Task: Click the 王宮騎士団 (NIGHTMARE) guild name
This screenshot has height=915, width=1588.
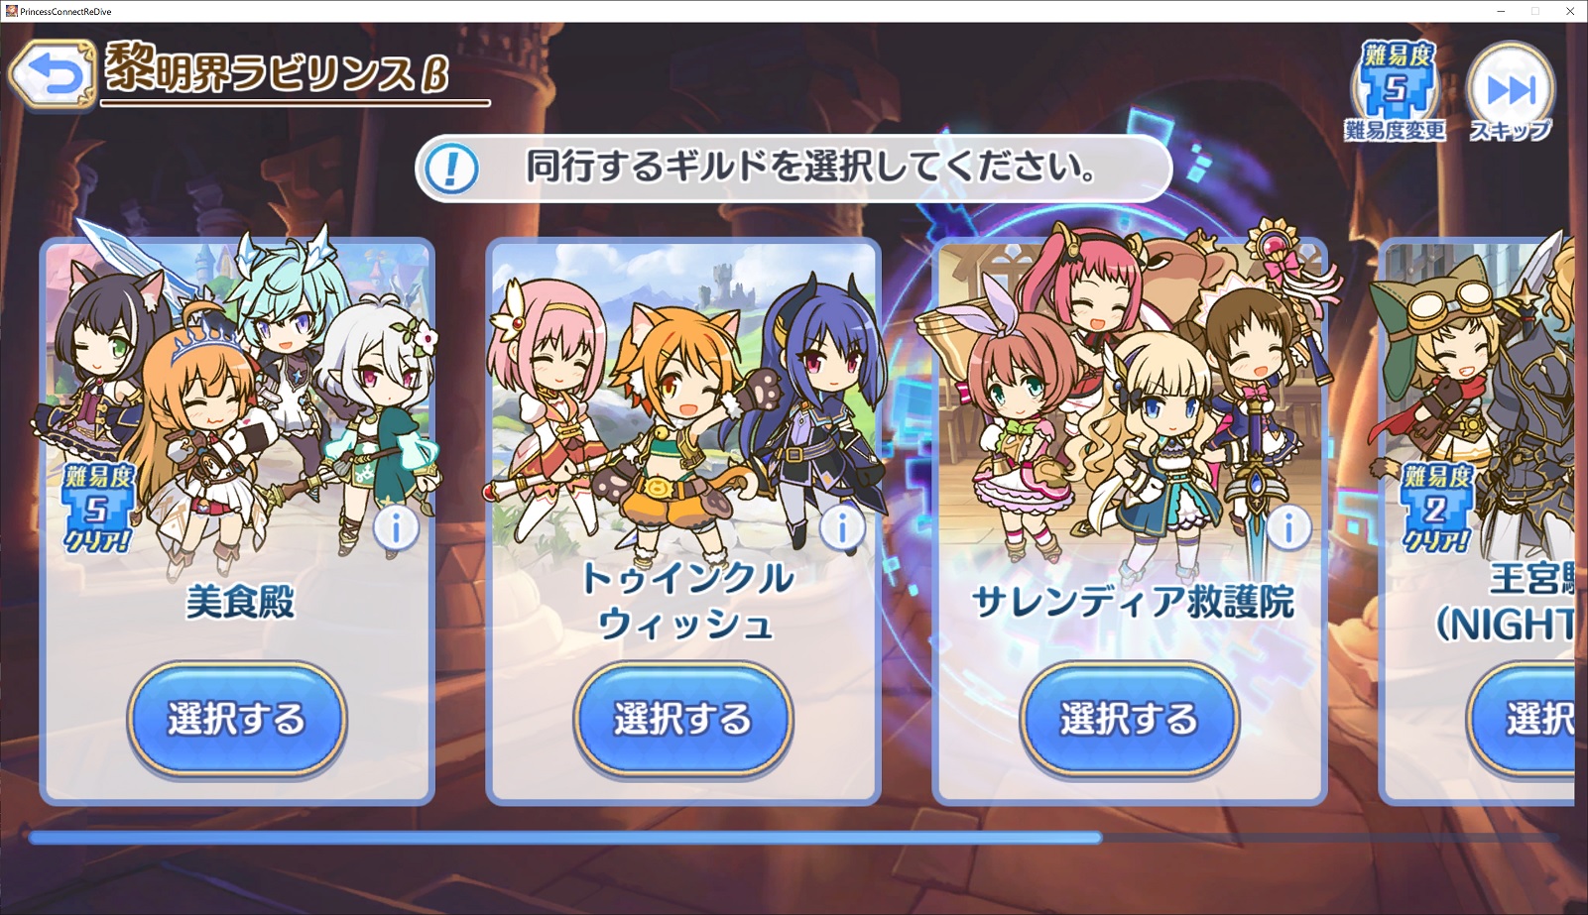Action: [1508, 602]
